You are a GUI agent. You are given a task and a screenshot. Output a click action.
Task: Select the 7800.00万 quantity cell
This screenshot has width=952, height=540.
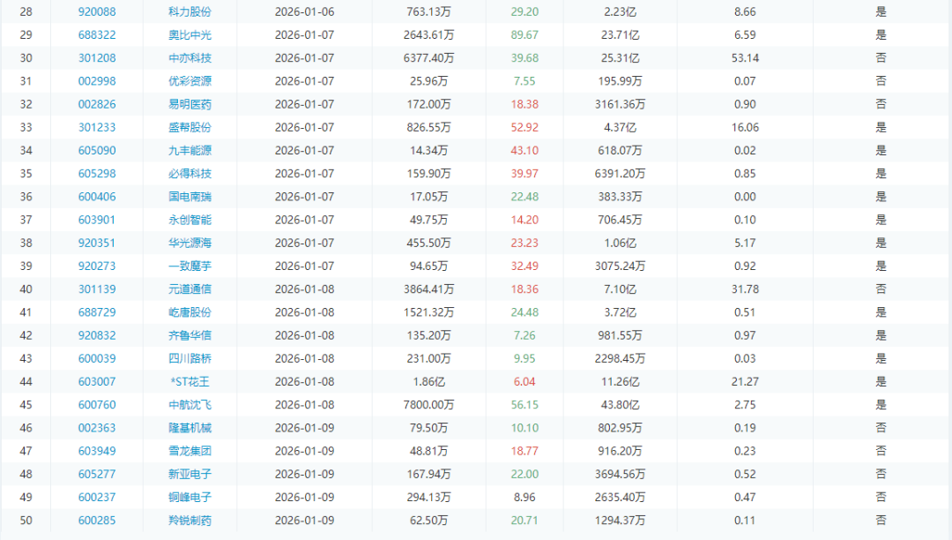(428, 404)
